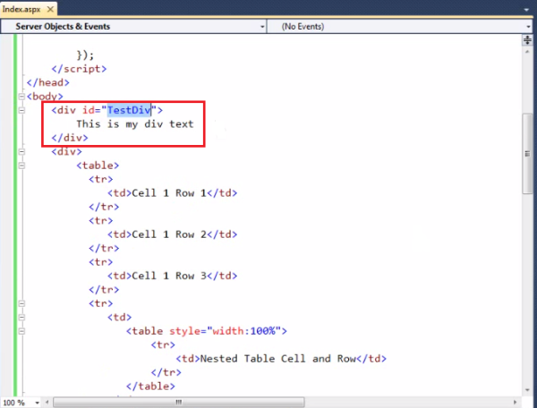Image resolution: width=537 pixels, height=408 pixels.
Task: Click the 'Nested Table Cell and Row' line
Action: [281, 359]
